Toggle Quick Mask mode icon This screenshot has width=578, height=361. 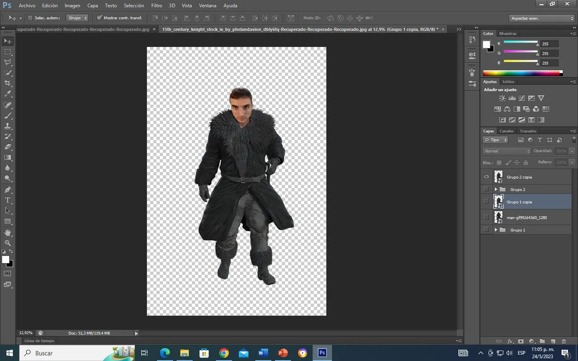[8, 273]
